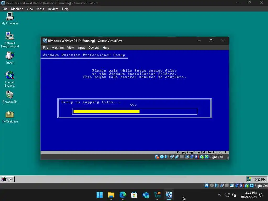Open the Windows 11 Start menu
The width and height of the screenshot is (268, 201).
pos(99,195)
